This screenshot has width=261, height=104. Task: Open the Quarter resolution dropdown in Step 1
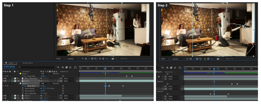pos(73,59)
